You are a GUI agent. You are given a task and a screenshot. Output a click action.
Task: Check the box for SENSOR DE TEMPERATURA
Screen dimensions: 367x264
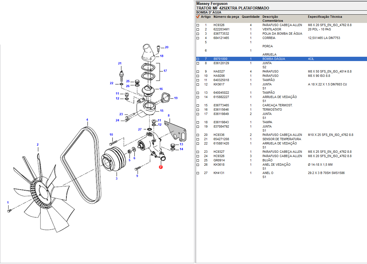pyautogui.click(x=198, y=139)
